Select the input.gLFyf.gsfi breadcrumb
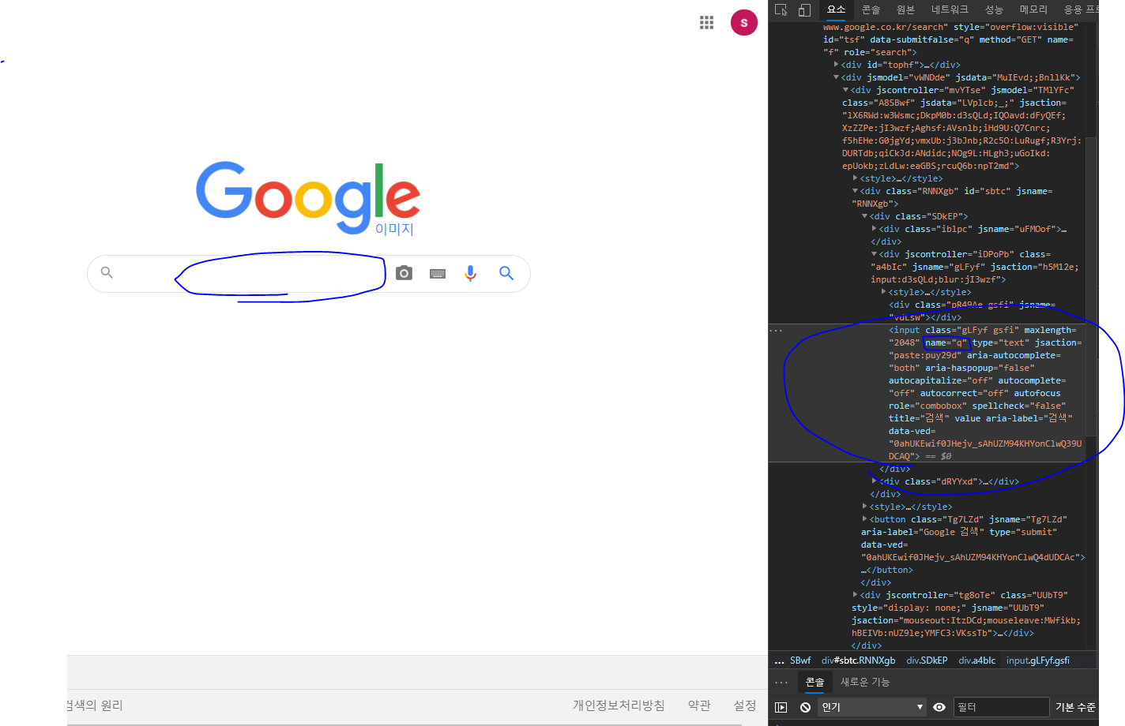1125x726 pixels. [1038, 661]
